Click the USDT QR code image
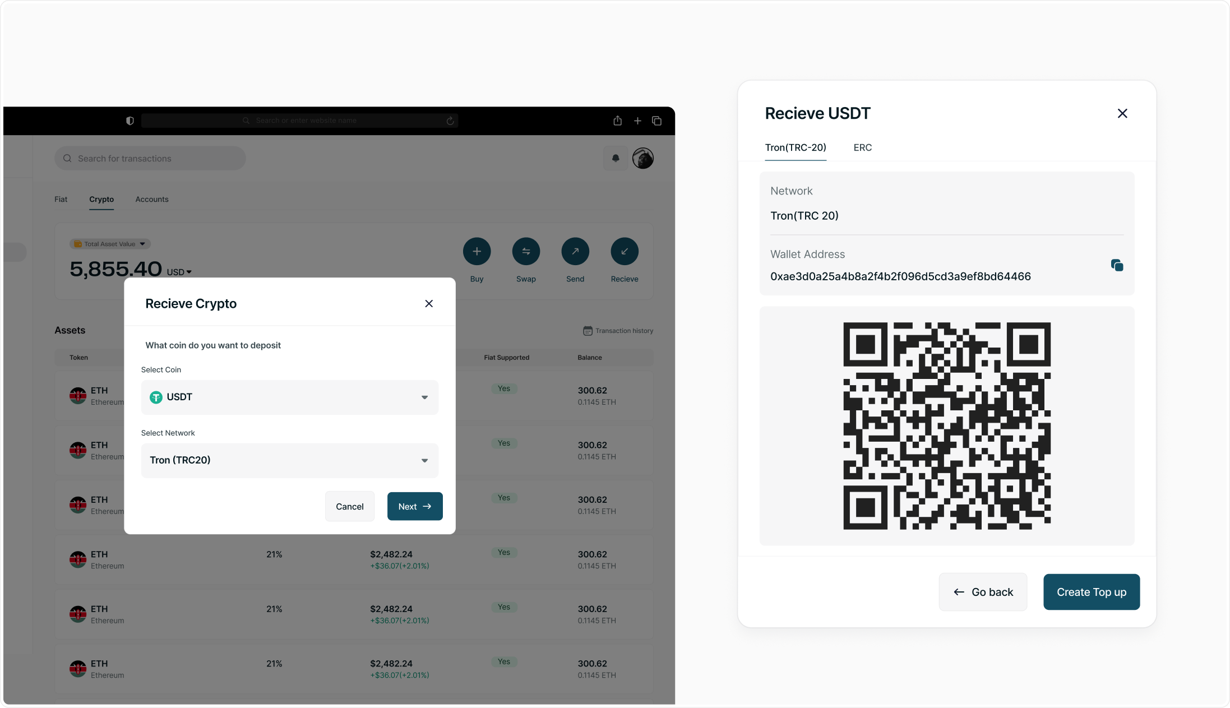 [x=946, y=426]
